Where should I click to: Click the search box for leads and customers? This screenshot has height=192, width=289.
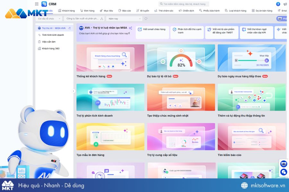tap(184, 4)
